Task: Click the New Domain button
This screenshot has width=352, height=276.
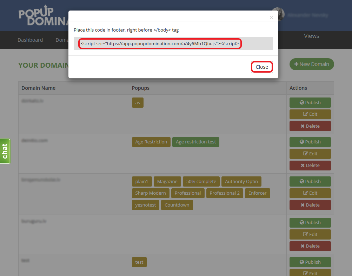Action: [x=312, y=64]
